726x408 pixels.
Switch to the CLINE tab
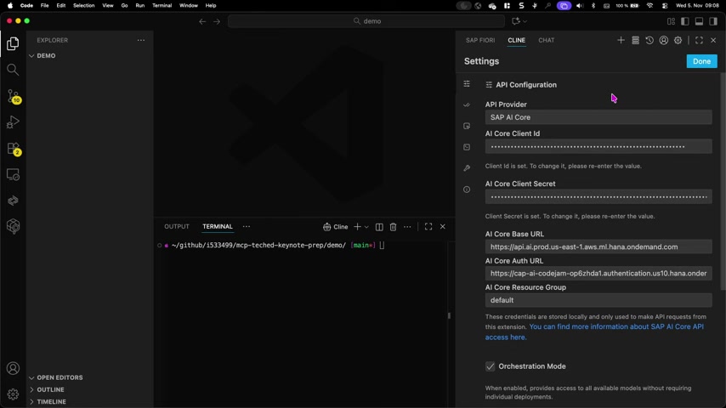pyautogui.click(x=516, y=40)
